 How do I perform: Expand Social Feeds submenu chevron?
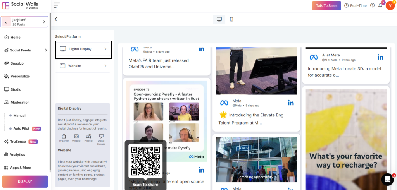46,50
